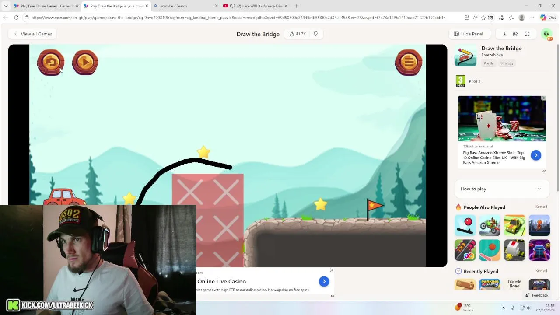
Task: Close the Play Free Online Games tab
Action: pos(77,6)
